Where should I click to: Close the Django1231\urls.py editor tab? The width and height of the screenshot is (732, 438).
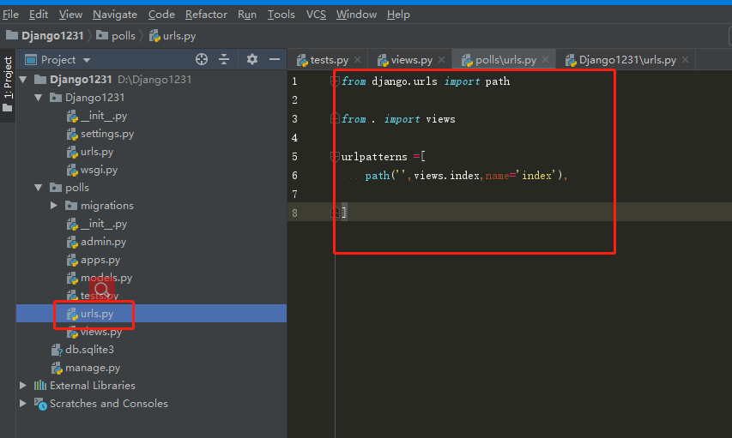click(x=685, y=60)
